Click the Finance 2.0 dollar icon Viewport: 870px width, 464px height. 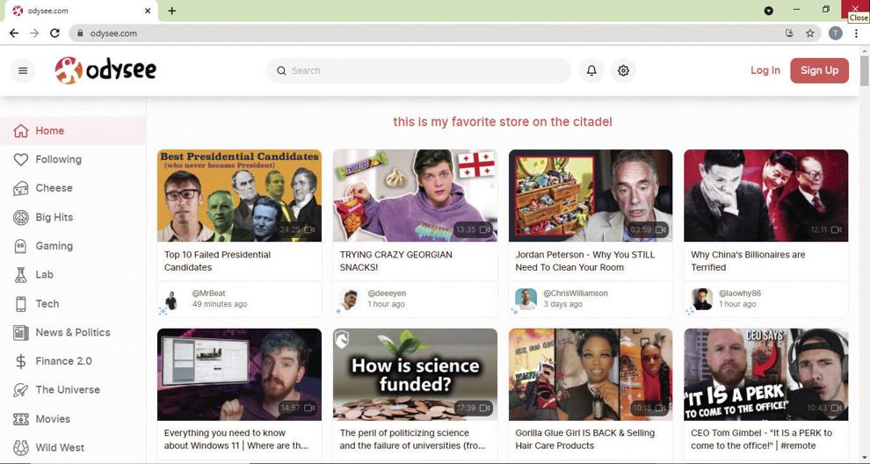tap(20, 361)
